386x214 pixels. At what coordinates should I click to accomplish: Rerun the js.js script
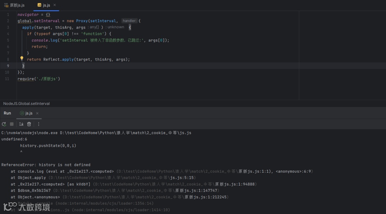click(x=4, y=124)
